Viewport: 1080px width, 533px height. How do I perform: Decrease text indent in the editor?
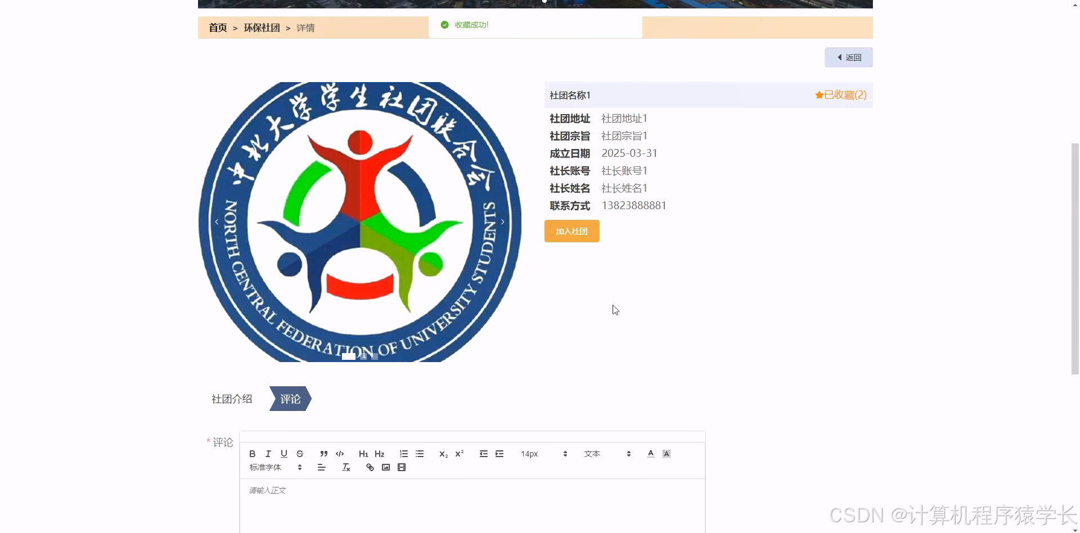tap(484, 454)
